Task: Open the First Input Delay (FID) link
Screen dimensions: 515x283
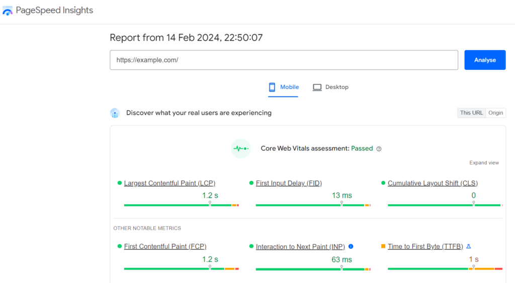Action: [289, 184]
